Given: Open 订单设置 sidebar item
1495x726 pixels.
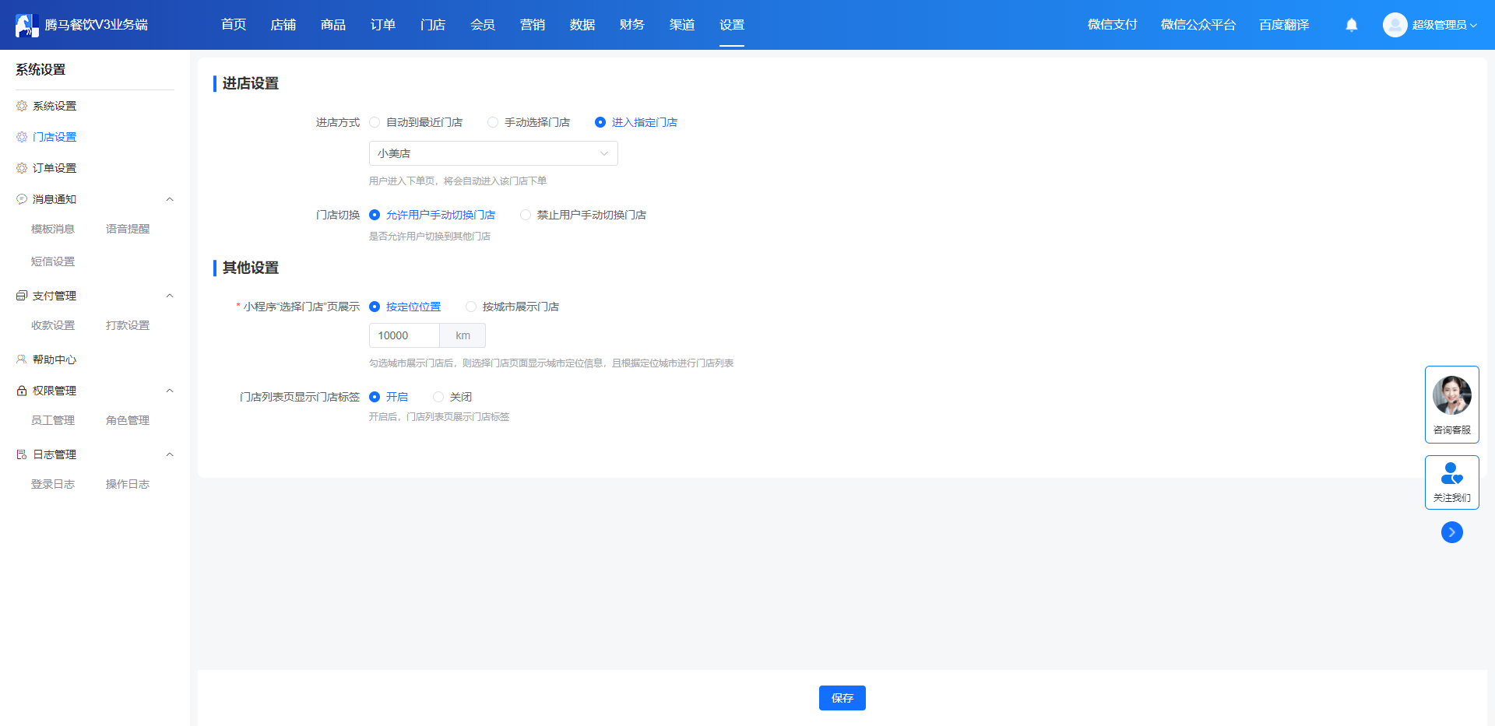Looking at the screenshot, I should 55,168.
